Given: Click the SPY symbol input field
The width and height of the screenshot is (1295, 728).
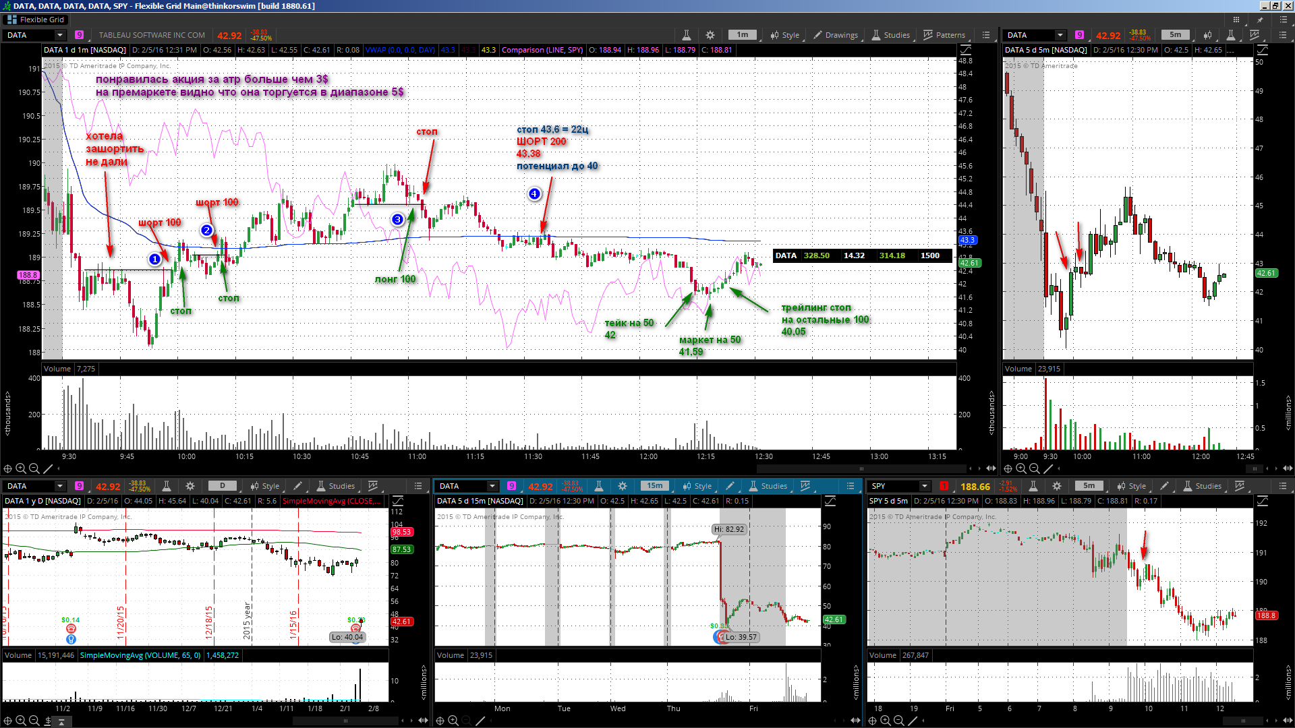Looking at the screenshot, I should (x=894, y=486).
